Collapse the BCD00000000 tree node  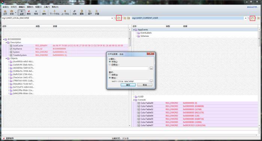click(4, 39)
